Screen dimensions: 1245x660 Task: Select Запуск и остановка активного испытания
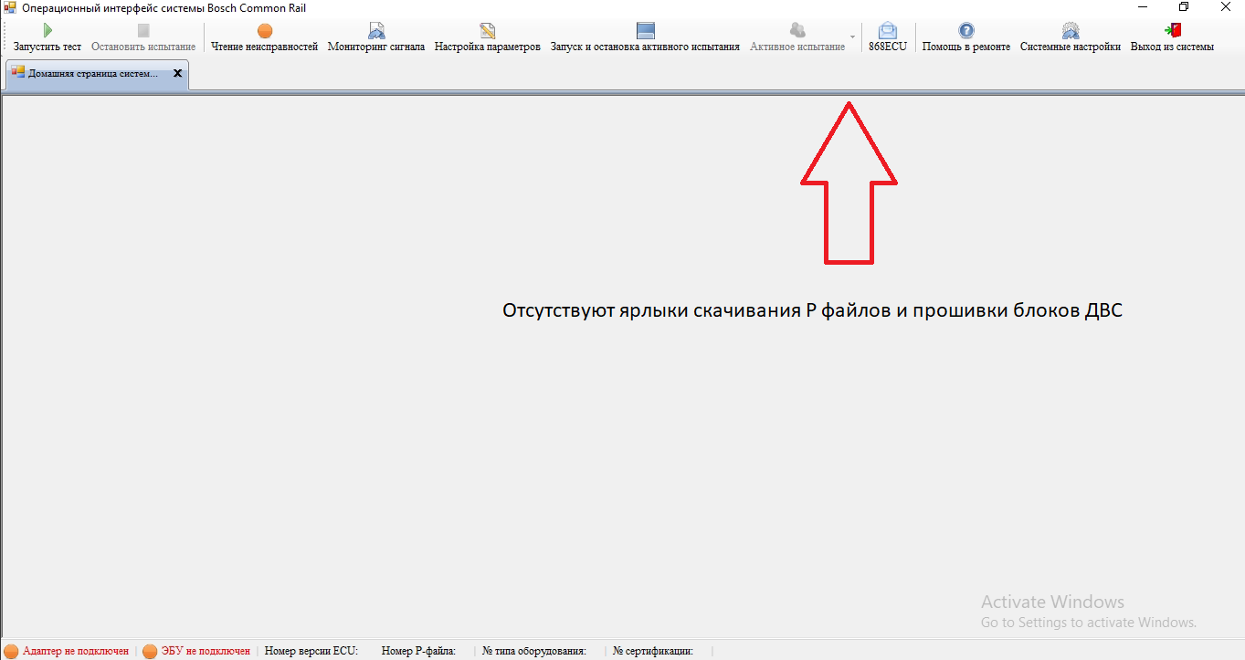click(x=645, y=37)
